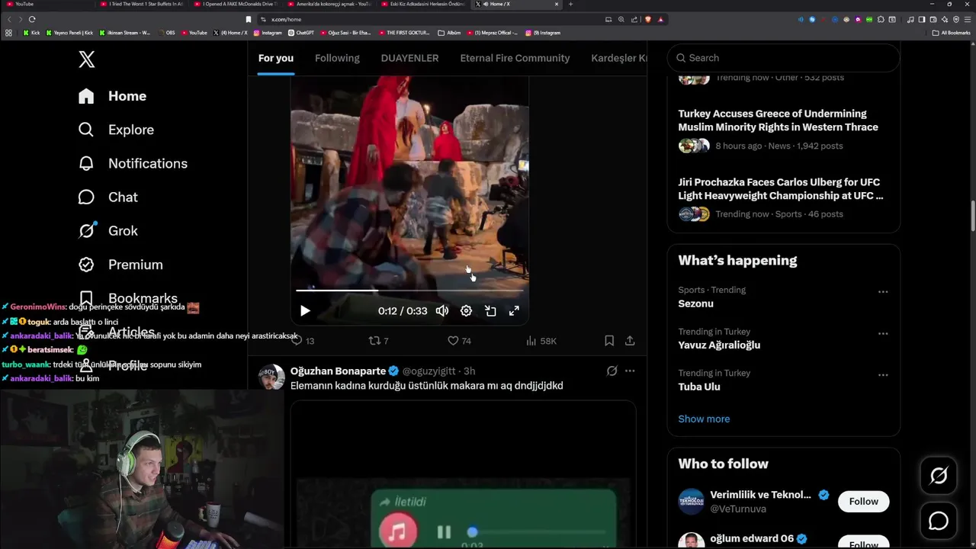Open the All Bookmarks folder
The height and width of the screenshot is (549, 976).
tap(952, 33)
